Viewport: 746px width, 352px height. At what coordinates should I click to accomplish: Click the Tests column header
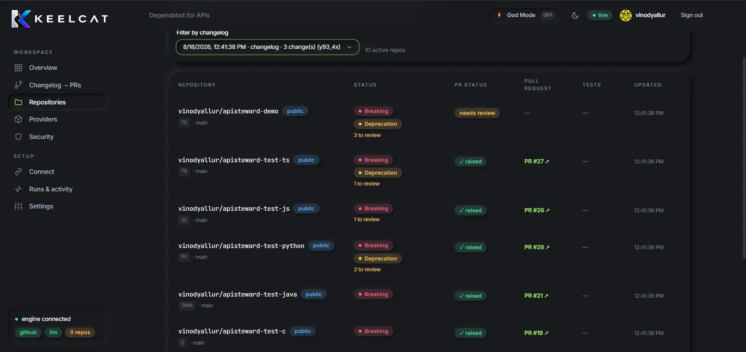pyautogui.click(x=592, y=85)
